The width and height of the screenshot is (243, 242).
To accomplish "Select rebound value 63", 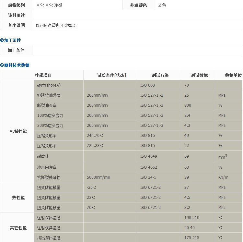I will pos(187,167).
